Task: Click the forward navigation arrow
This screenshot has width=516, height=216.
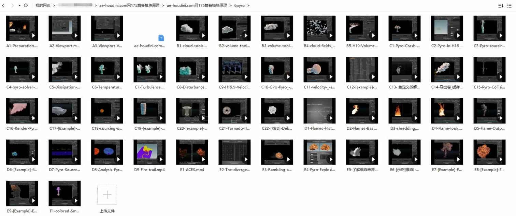Action: pyautogui.click(x=13, y=6)
